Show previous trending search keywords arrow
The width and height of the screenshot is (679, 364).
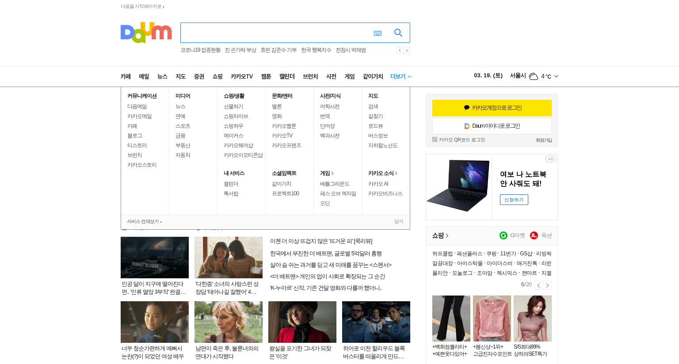[x=400, y=50]
